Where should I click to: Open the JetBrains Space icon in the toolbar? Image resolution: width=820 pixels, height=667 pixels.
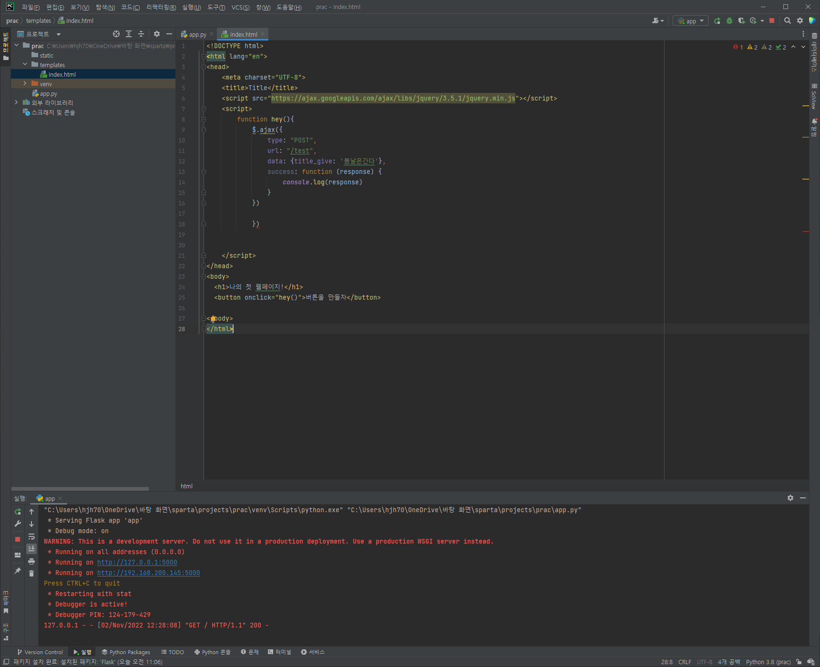812,21
